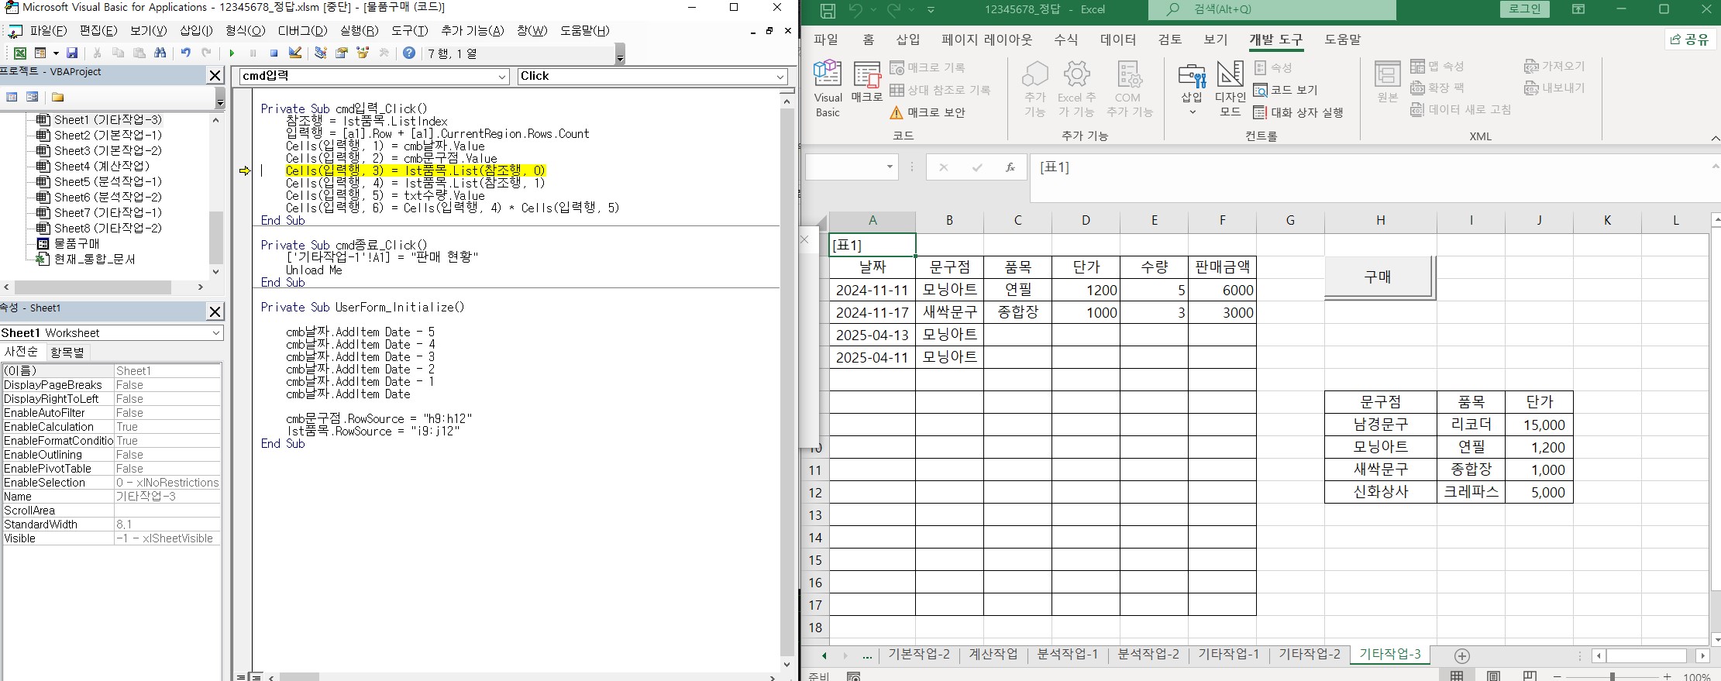The height and width of the screenshot is (681, 1721).
Task: Run the macro with the green play icon
Action: pyautogui.click(x=232, y=53)
